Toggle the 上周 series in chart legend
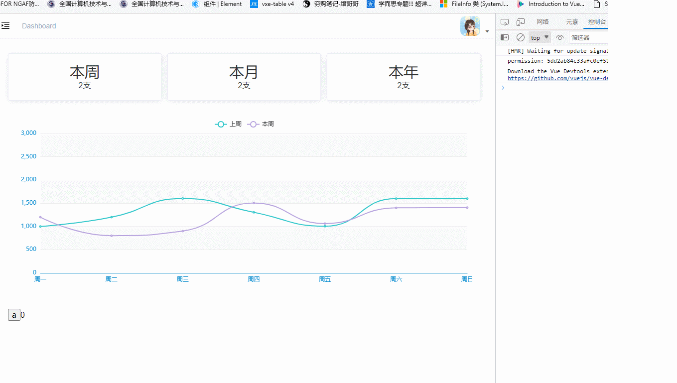This screenshot has height=383, width=677. pyautogui.click(x=228, y=124)
